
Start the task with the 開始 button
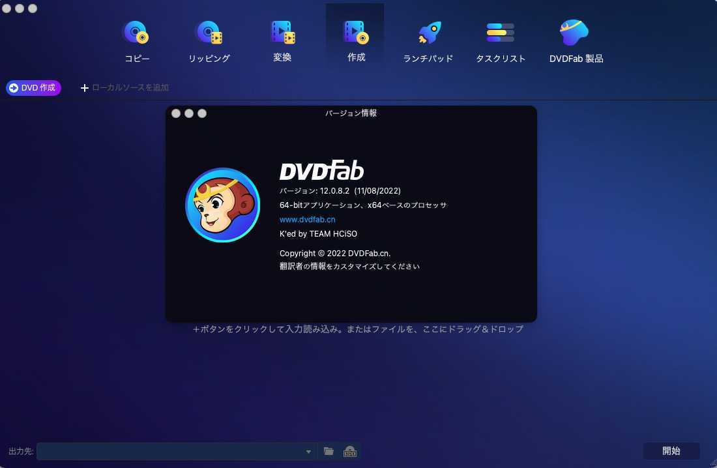coord(671,451)
